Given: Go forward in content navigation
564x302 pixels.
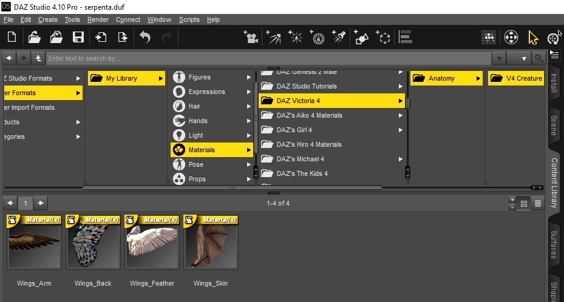Looking at the screenshot, I should tap(24, 58).
